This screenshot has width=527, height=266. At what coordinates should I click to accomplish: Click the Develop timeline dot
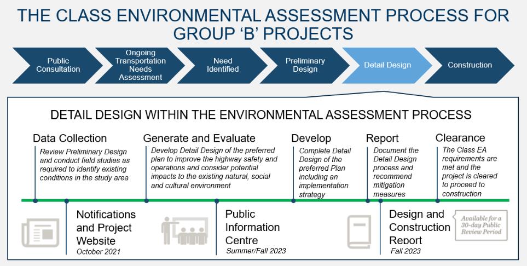(293, 201)
